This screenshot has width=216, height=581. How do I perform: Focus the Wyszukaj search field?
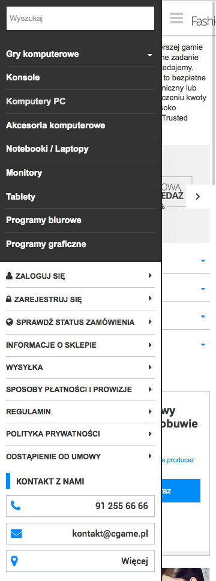tap(80, 18)
